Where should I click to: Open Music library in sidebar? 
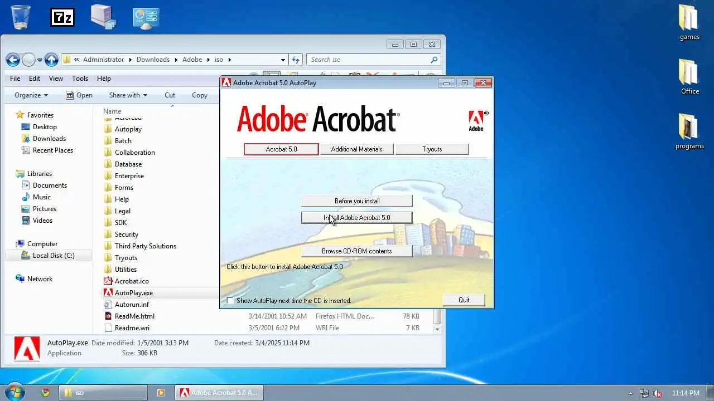(36, 197)
